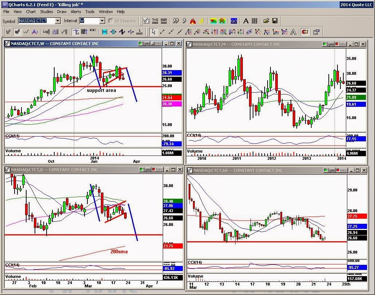Toggle Sym link in monthly chart window
This screenshot has height=295, width=375.
(328, 44)
